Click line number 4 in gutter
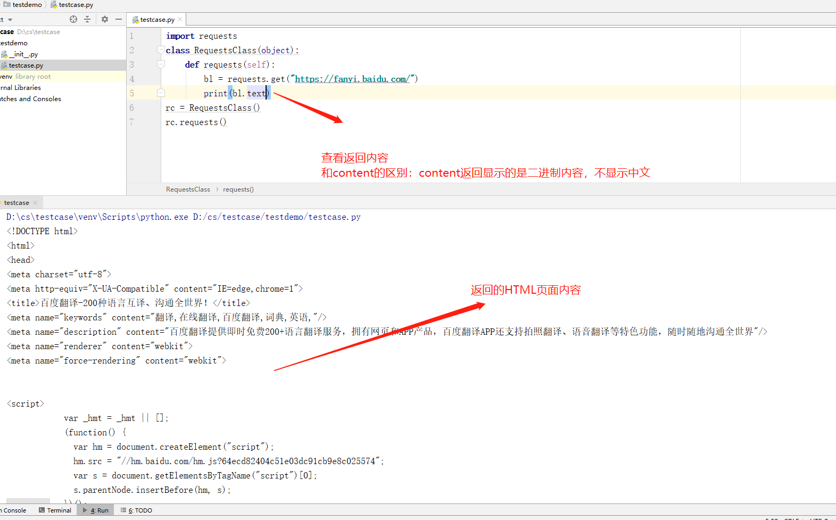 [132, 79]
